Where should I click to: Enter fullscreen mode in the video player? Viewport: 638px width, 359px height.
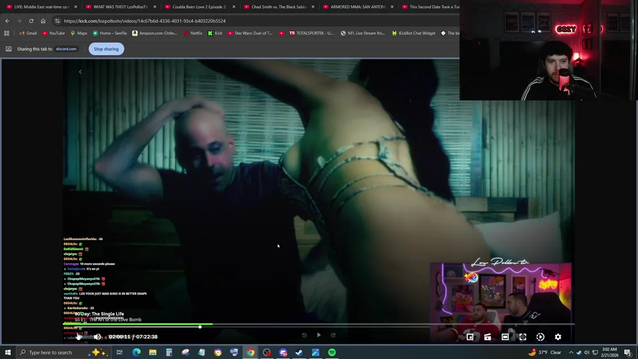click(523, 337)
